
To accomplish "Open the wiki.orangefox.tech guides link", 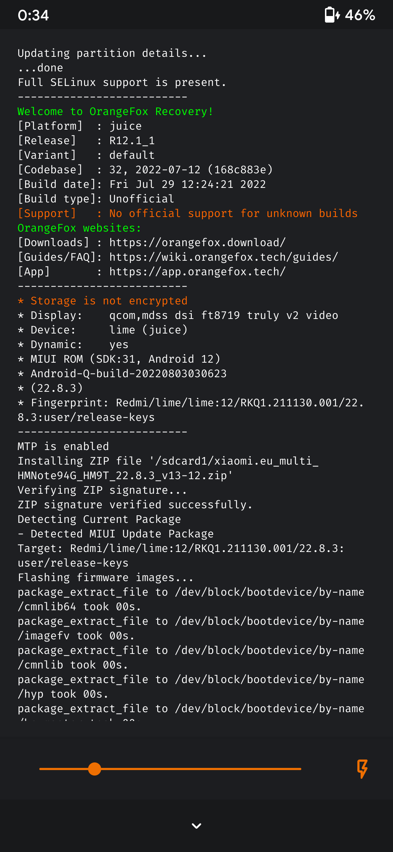I will (x=224, y=257).
